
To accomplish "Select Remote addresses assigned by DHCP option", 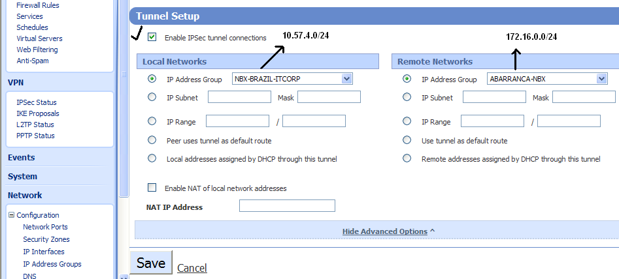I will tap(407, 158).
